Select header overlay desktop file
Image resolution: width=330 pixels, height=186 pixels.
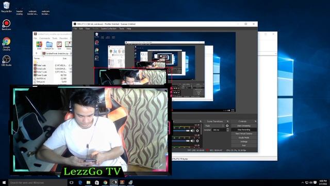point(20,12)
